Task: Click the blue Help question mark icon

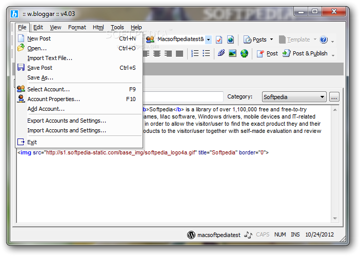Action: (x=324, y=40)
